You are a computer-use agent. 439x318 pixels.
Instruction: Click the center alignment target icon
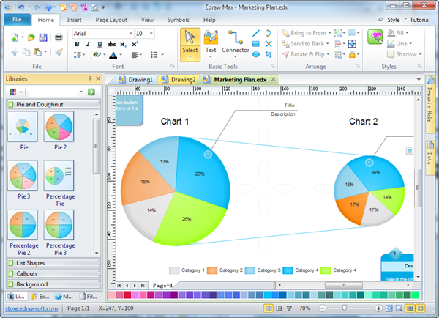click(352, 44)
